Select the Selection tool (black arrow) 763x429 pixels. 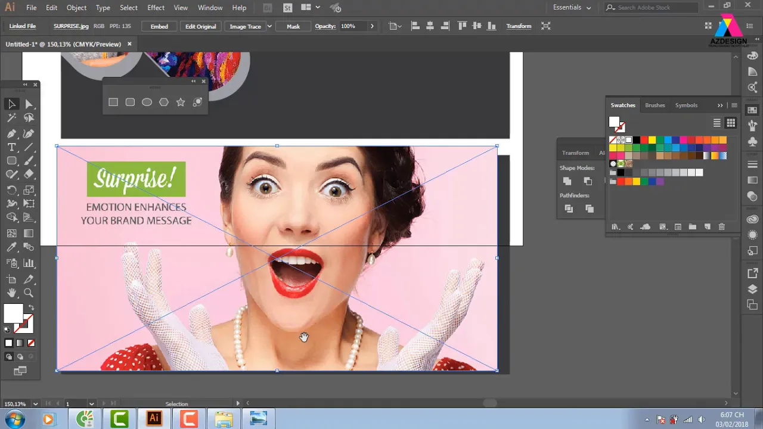[11, 104]
